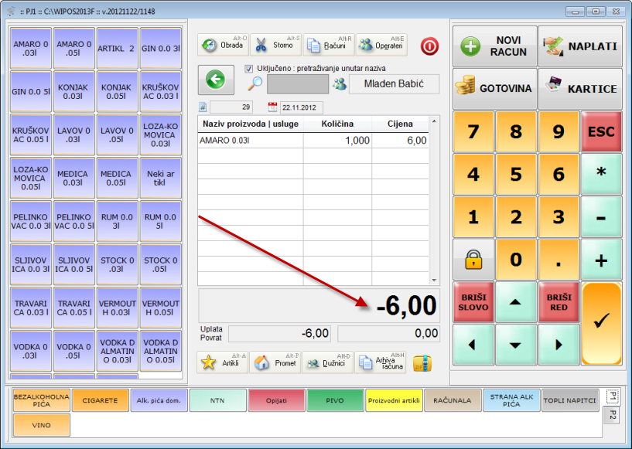This screenshot has width=632, height=449.
Task: Add the ARTIKL 2 product tile
Action: (117, 49)
